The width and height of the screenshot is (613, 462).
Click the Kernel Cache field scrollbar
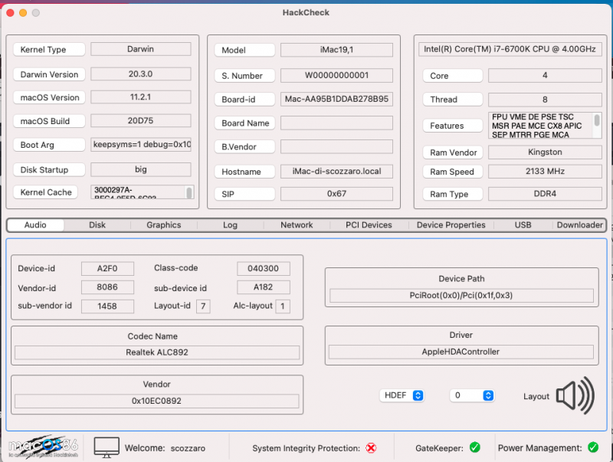point(189,192)
